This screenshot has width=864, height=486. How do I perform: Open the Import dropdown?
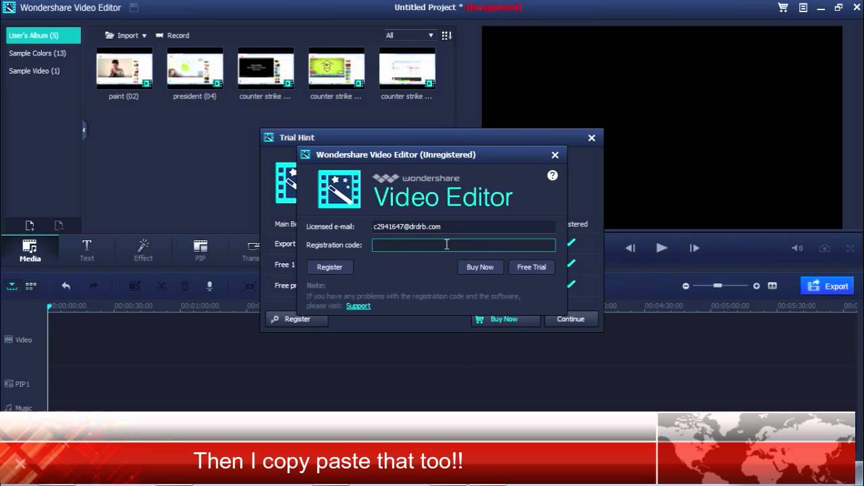[x=126, y=35]
